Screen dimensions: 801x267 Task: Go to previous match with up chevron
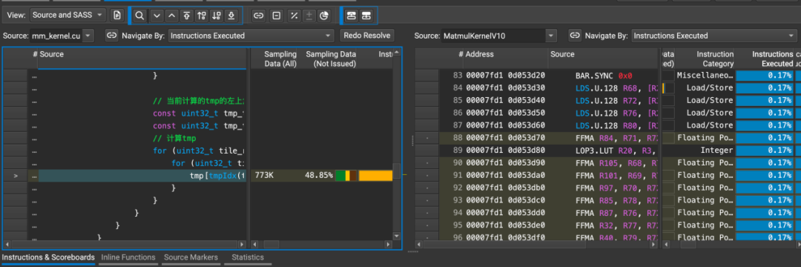171,16
